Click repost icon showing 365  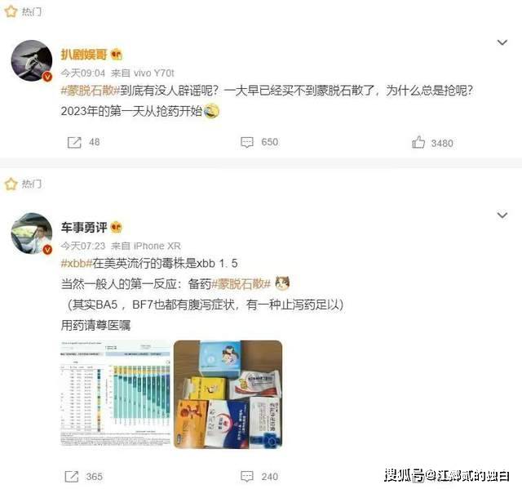click(72, 476)
